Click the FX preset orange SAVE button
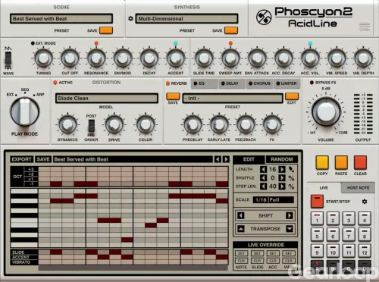379x282 pixels. click(173, 96)
